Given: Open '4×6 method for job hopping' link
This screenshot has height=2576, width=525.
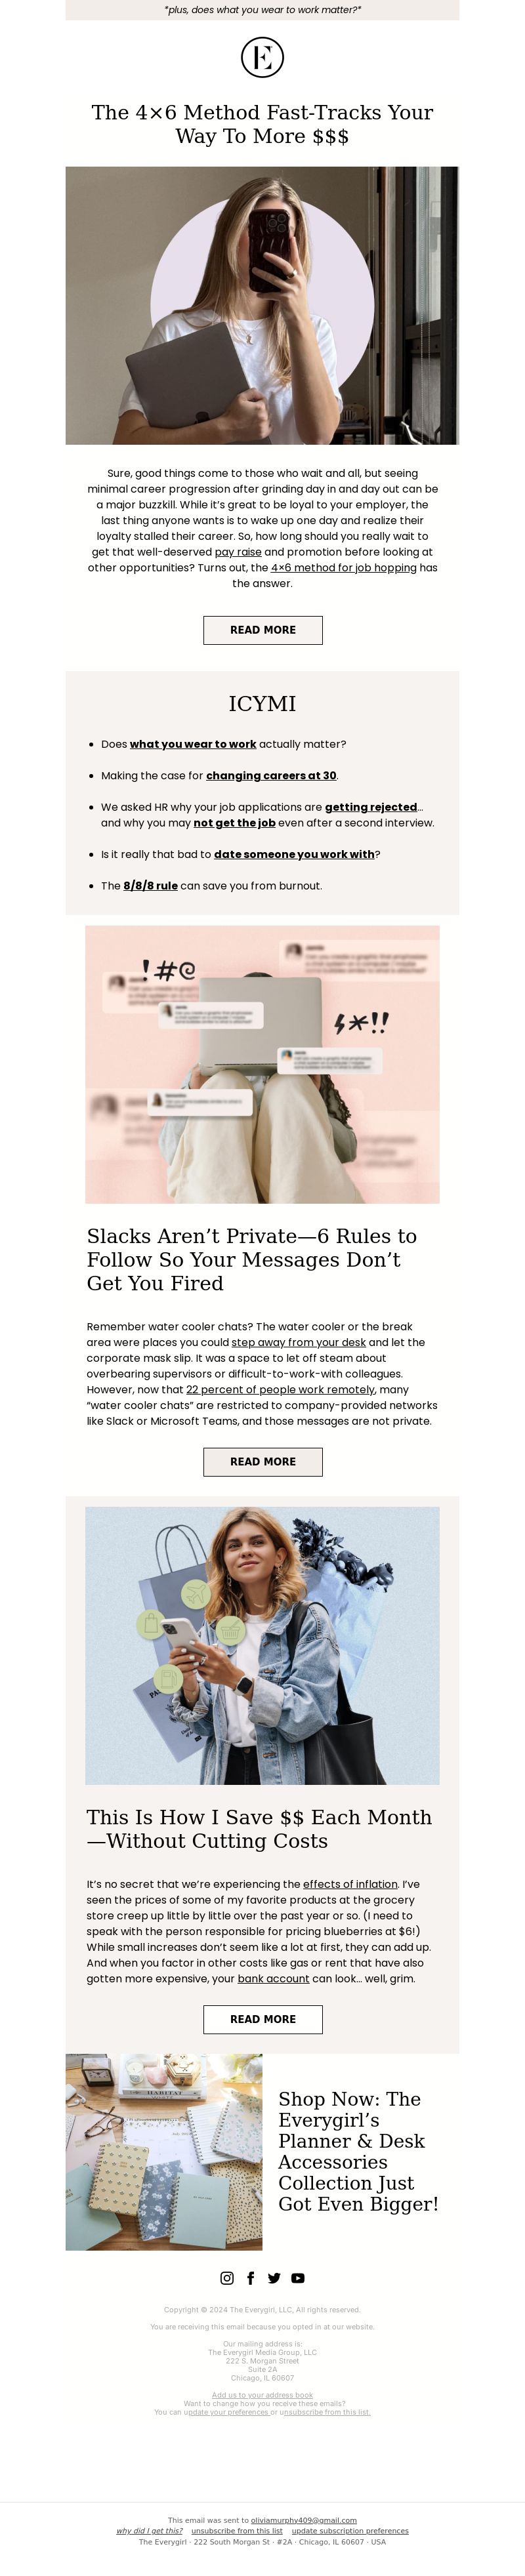Looking at the screenshot, I should pyautogui.click(x=344, y=568).
